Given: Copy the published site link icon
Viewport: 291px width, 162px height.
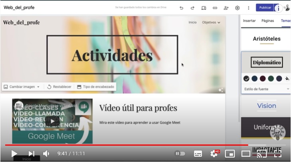Looking at the screenshot, I should pyautogui.click(x=215, y=8).
